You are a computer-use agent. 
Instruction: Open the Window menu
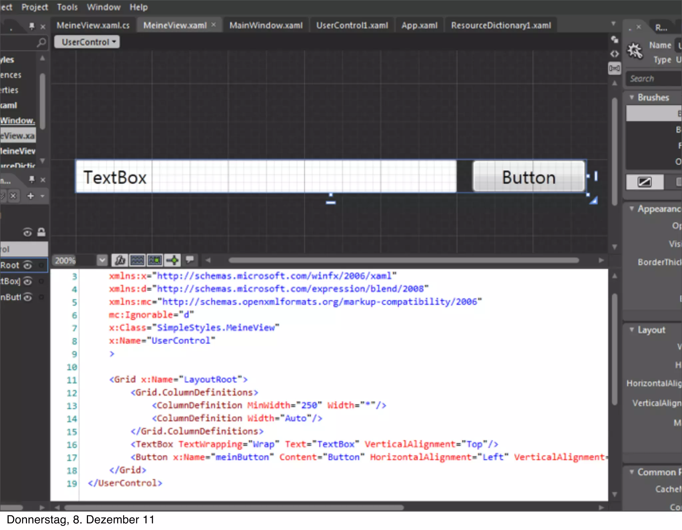coord(104,7)
